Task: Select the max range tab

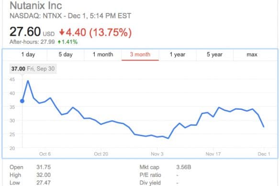Action: (252, 54)
